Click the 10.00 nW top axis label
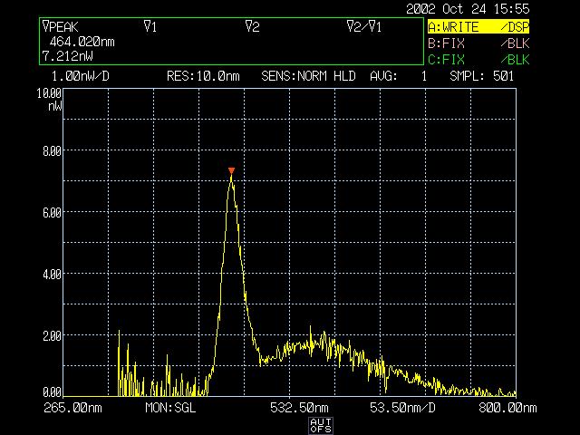 (50, 99)
